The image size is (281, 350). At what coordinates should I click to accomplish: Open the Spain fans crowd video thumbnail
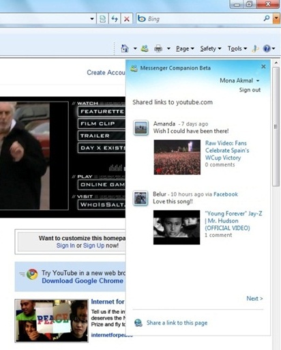pos(177,157)
